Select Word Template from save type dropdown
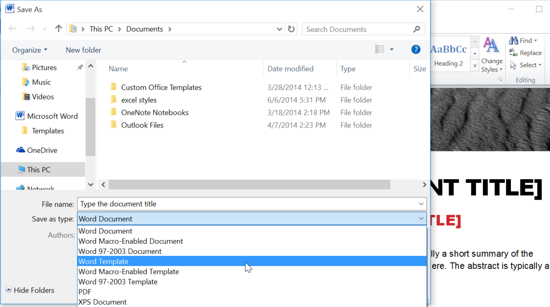550x307 pixels. (251, 261)
